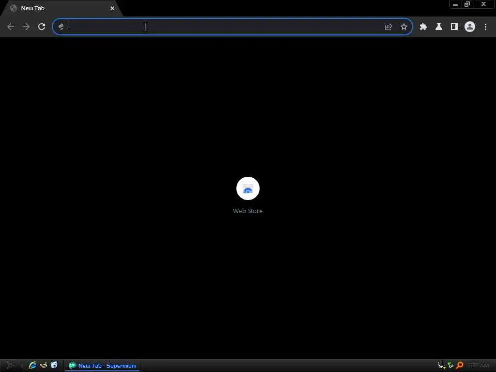This screenshot has height=372, width=496.
Task: Restore down the Supermium window
Action: [x=467, y=4]
